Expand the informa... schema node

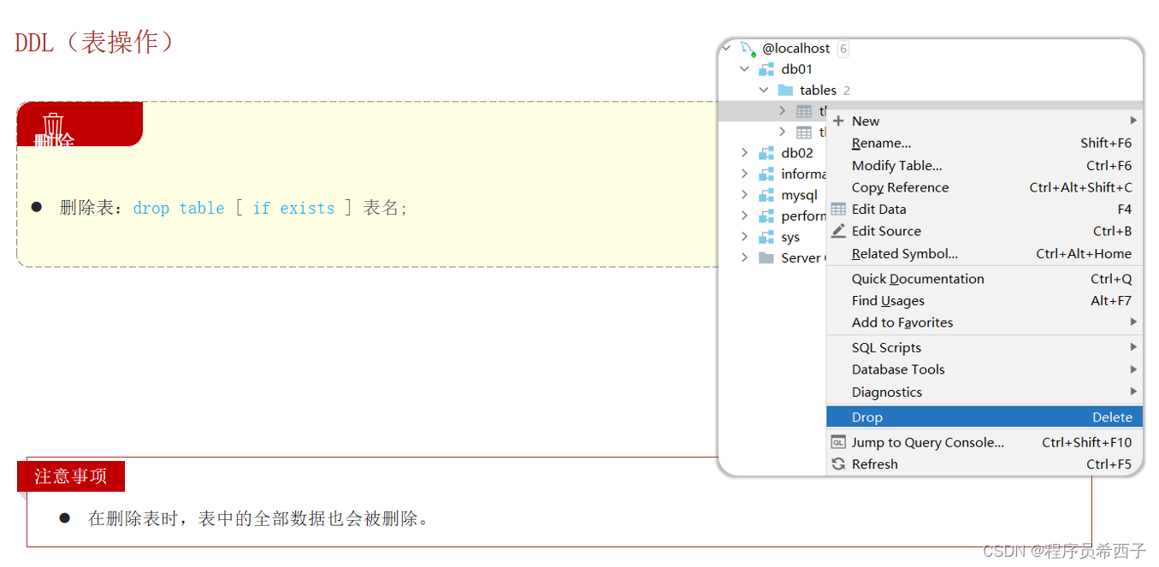click(x=745, y=174)
